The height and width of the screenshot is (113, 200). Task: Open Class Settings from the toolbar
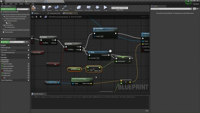pos(78,8)
